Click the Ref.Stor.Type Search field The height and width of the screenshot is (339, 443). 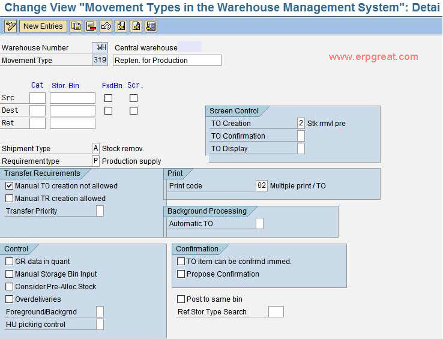point(276,312)
